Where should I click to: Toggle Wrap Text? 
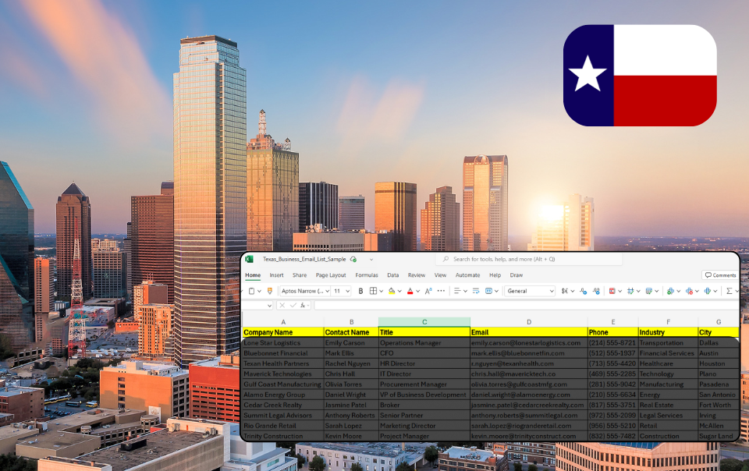coord(476,291)
